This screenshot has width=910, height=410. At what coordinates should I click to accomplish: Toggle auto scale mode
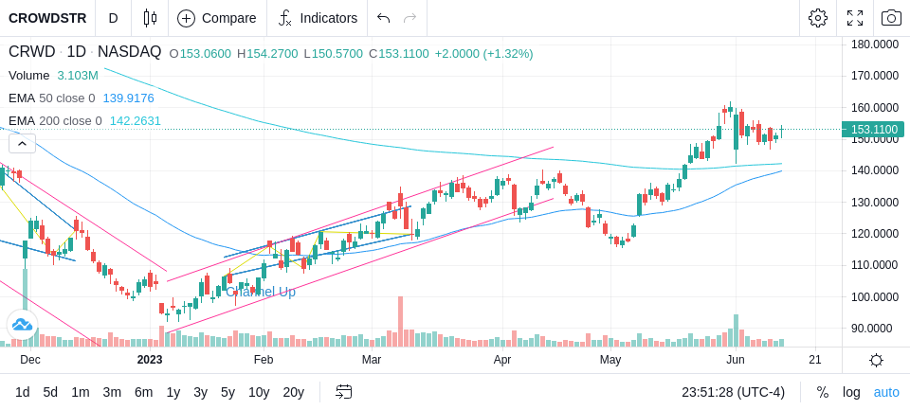click(886, 393)
